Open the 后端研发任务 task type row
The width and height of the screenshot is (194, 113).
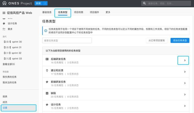pyautogui.click(x=116, y=61)
